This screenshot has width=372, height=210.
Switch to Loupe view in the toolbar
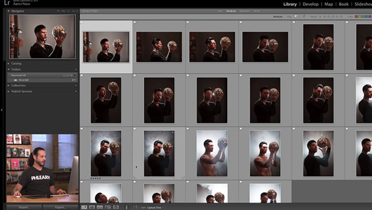(x=92, y=207)
